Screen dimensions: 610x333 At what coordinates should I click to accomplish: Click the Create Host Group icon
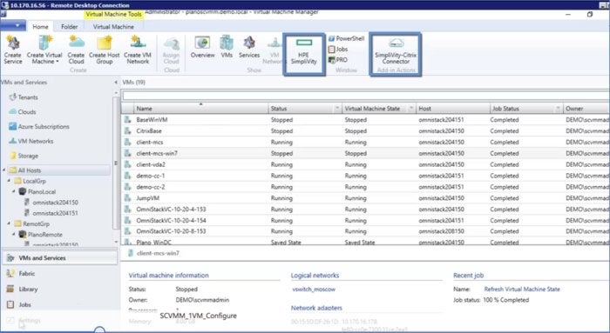click(x=104, y=50)
